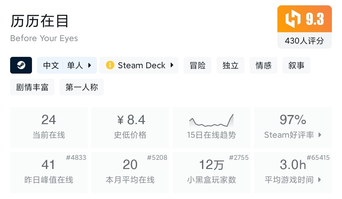The height and width of the screenshot is (199, 342).
Task: Open the 本月平均在线 stat card
Action: (x=130, y=172)
